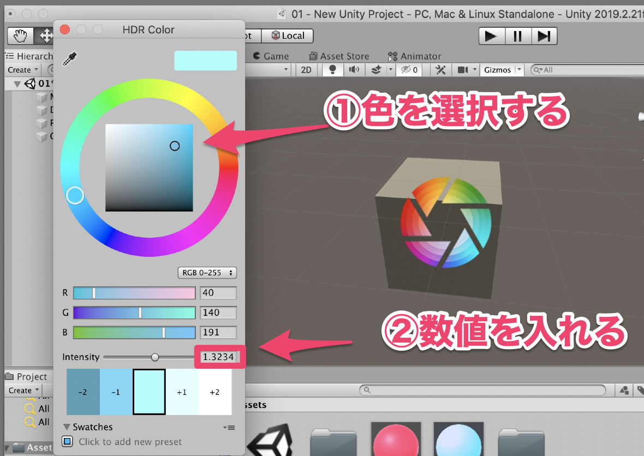This screenshot has height=456, width=644.
Task: Click the Project panel search field
Action: point(482,390)
